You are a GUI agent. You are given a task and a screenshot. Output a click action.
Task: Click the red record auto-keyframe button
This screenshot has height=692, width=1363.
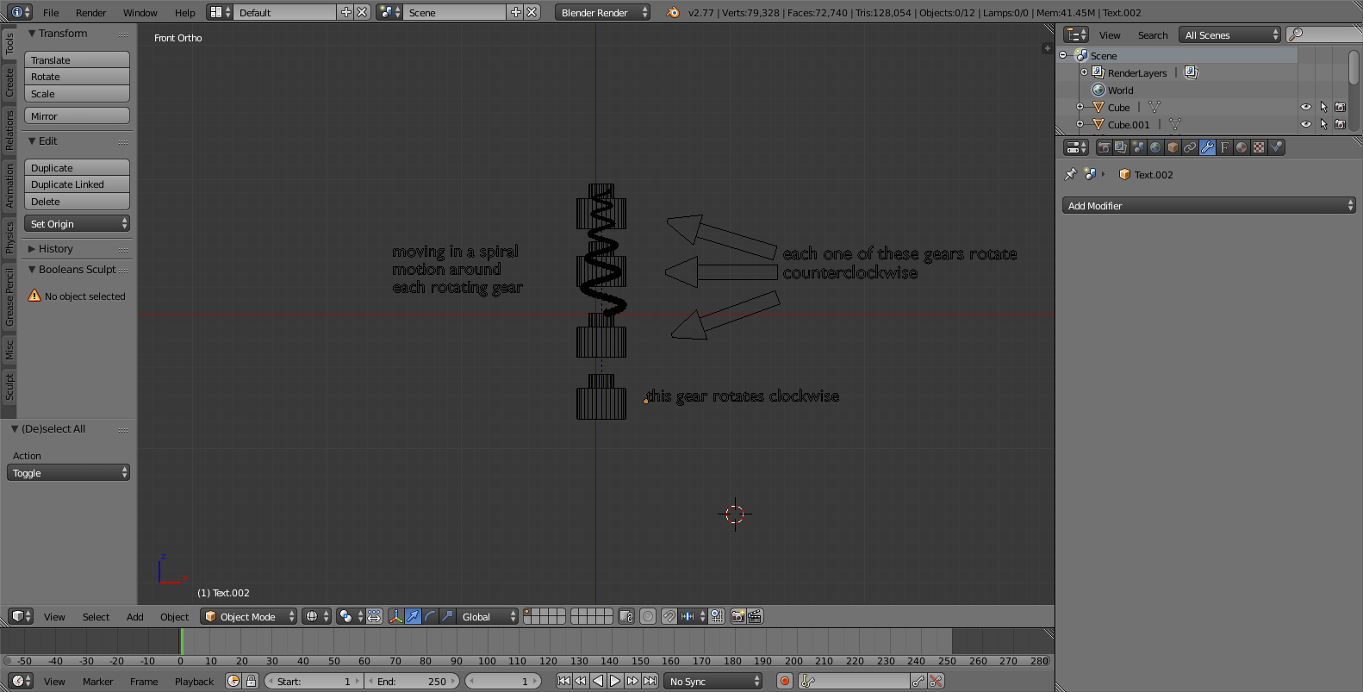[785, 681]
